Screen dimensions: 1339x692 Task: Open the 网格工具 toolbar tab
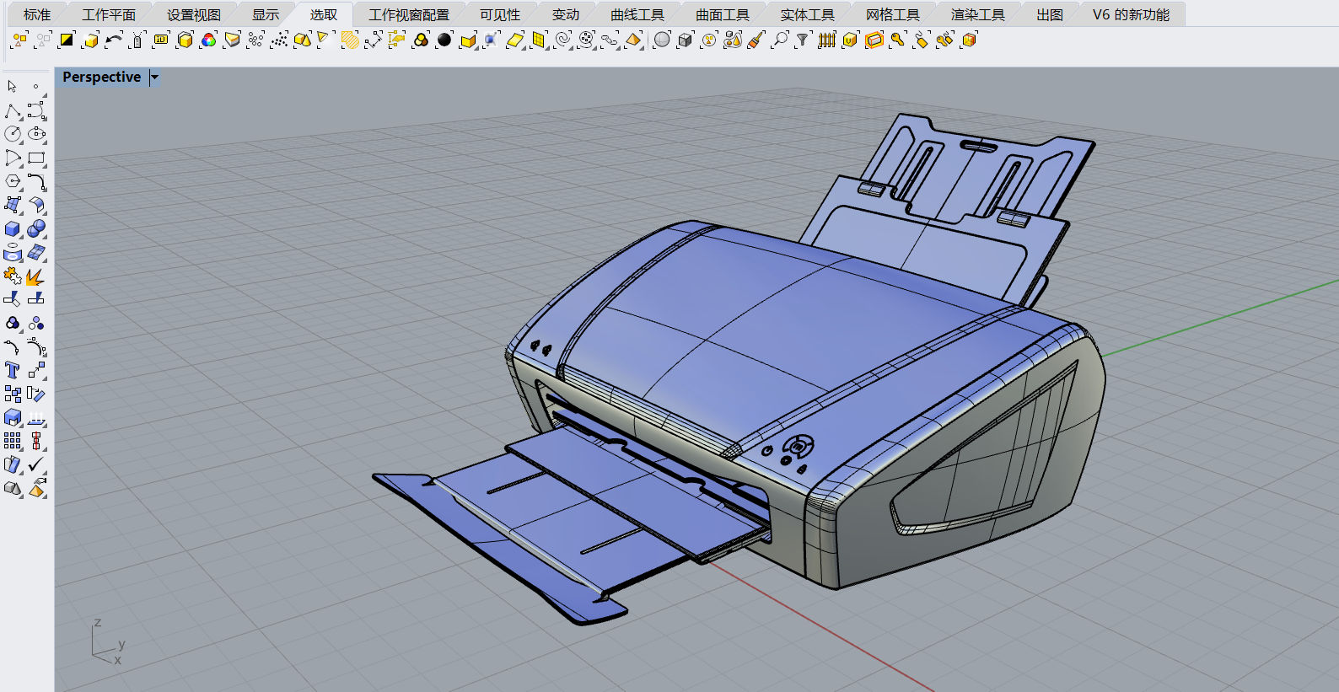893,14
